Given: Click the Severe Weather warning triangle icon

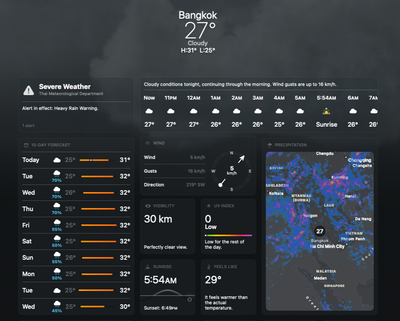Looking at the screenshot, I should click(29, 90).
